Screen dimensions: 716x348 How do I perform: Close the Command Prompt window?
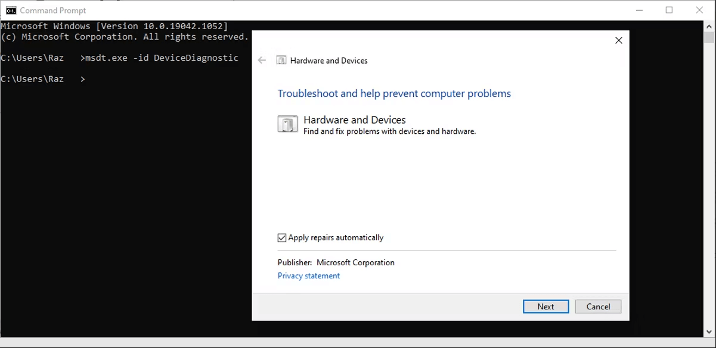tap(700, 10)
